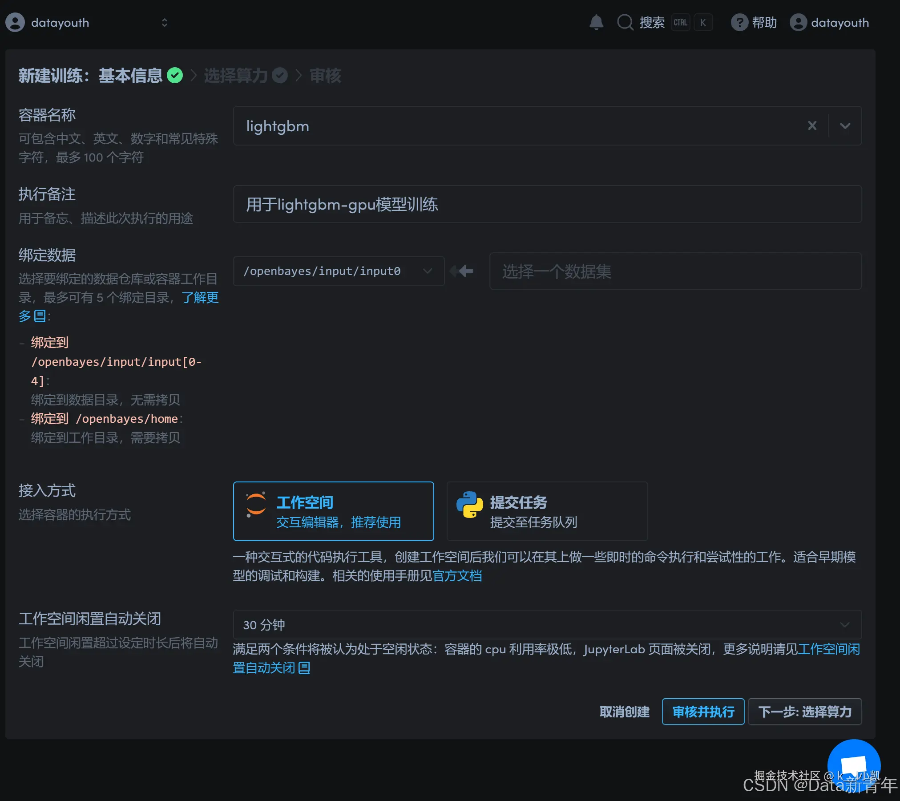Image resolution: width=900 pixels, height=801 pixels.
Task: Click the document icon after 了解更多
Action: pos(40,316)
